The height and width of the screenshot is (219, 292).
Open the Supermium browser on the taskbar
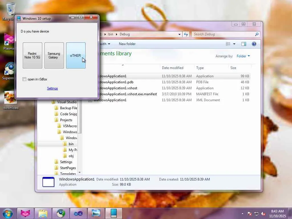click(61, 213)
